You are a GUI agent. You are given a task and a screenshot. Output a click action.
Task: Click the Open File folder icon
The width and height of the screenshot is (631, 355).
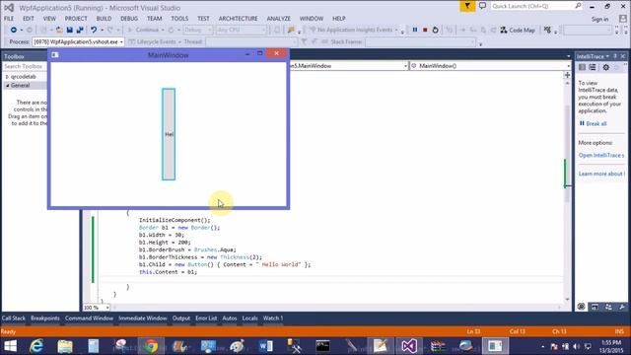59,30
